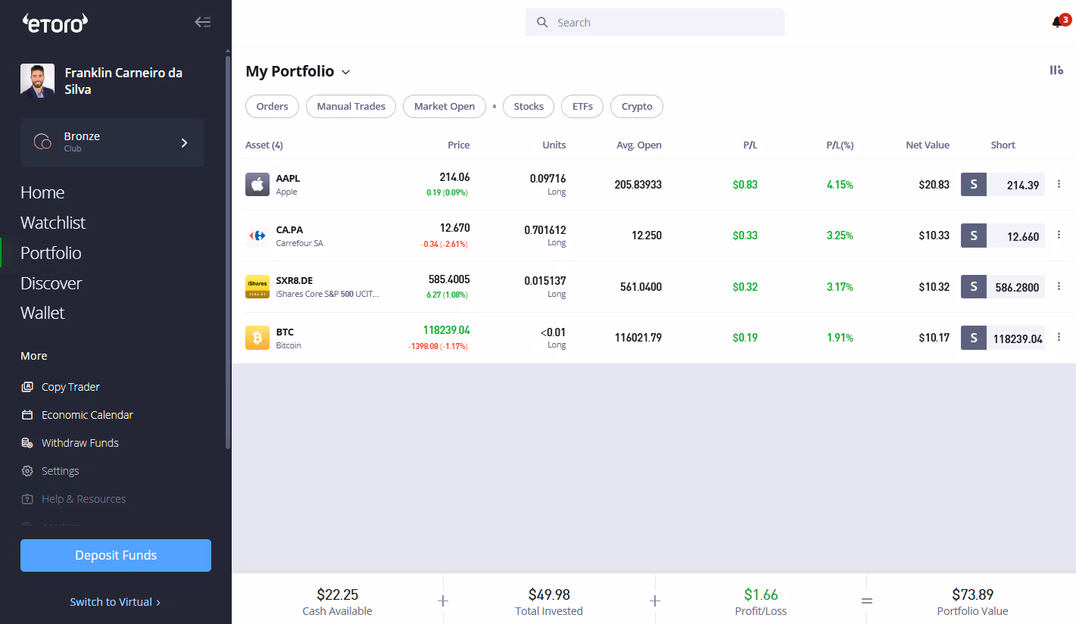1076x624 pixels.
Task: Click AAPL ticker name
Action: [x=288, y=178]
